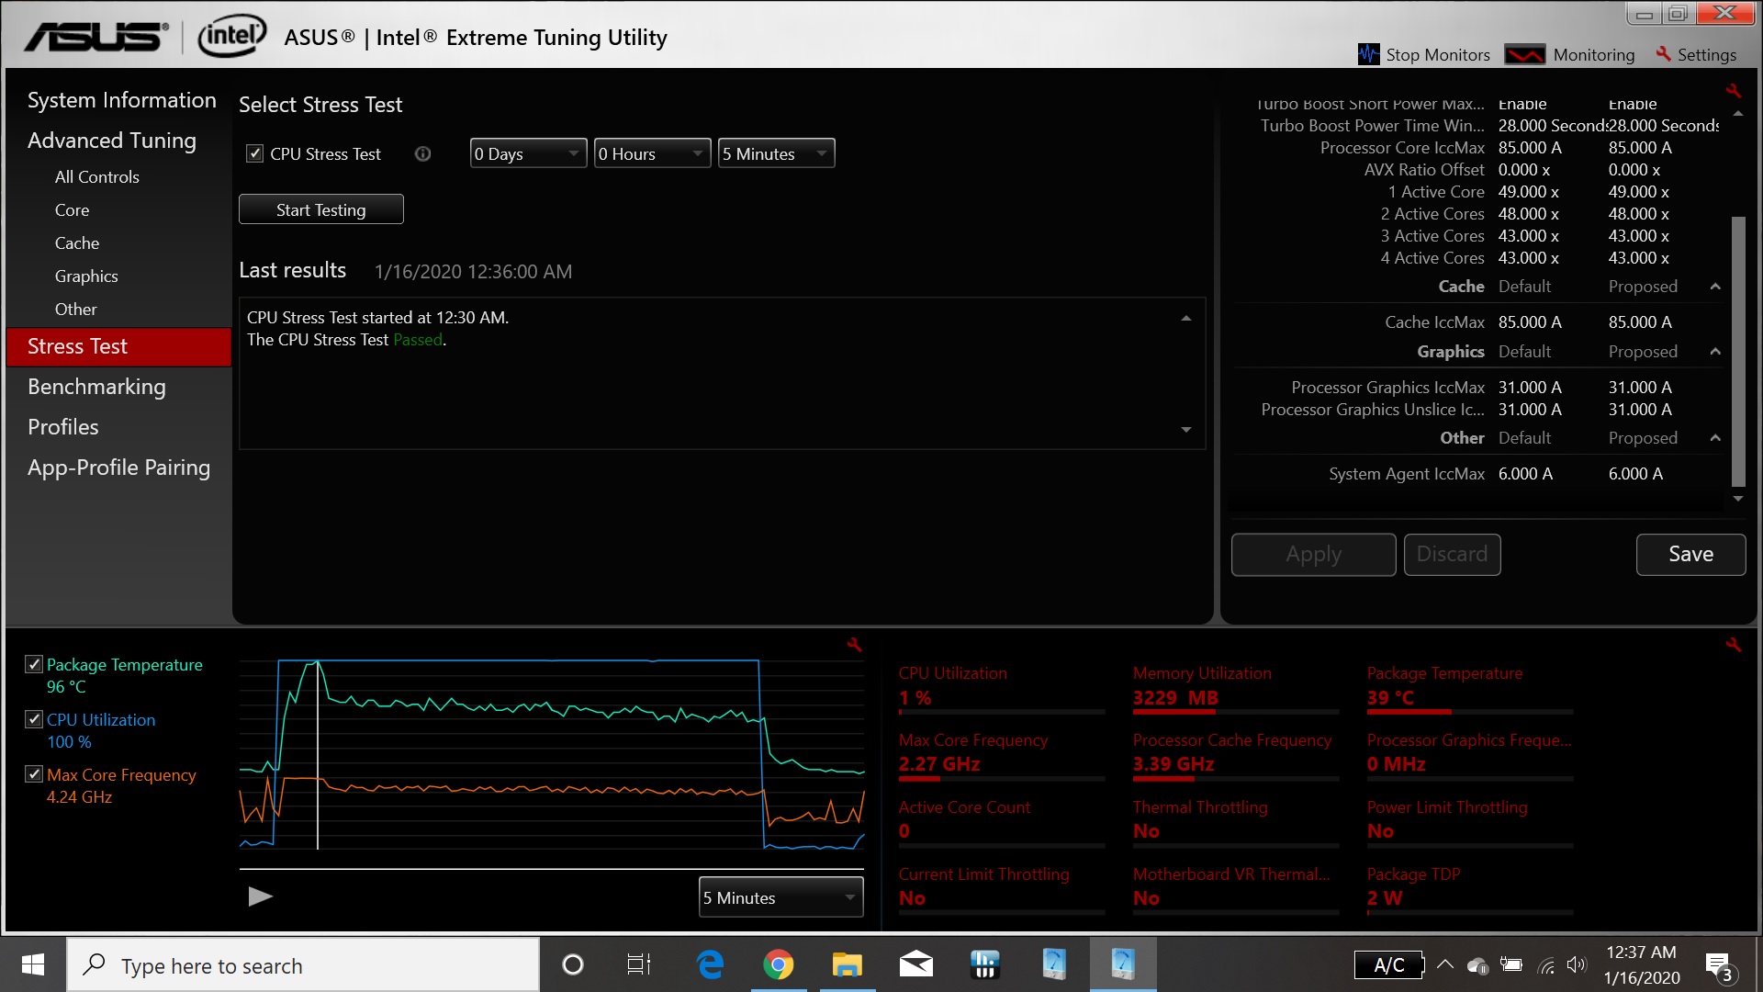Open System Information in the sidebar

pyautogui.click(x=122, y=100)
